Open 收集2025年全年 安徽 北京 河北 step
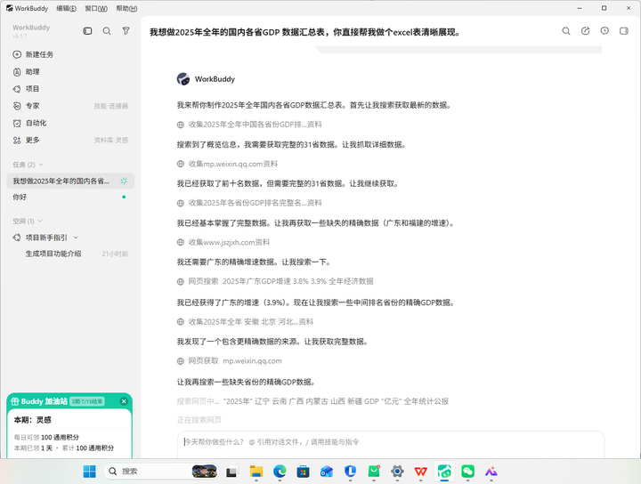This screenshot has width=641, height=484. (x=246, y=322)
